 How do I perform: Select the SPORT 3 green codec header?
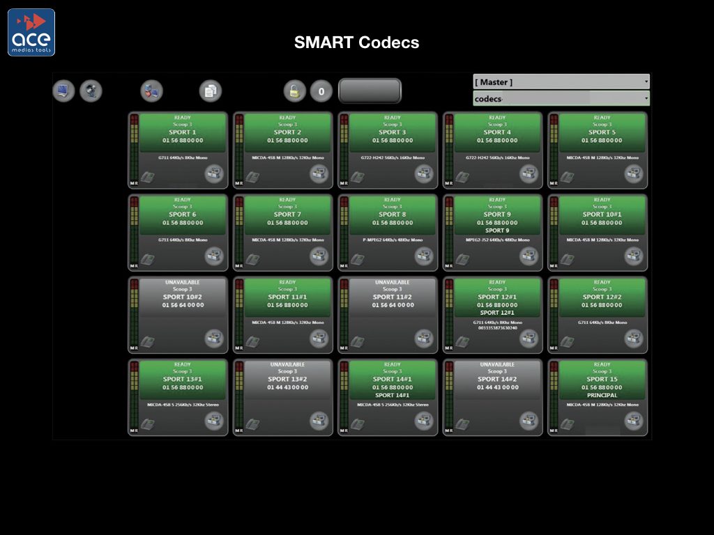pyautogui.click(x=392, y=132)
